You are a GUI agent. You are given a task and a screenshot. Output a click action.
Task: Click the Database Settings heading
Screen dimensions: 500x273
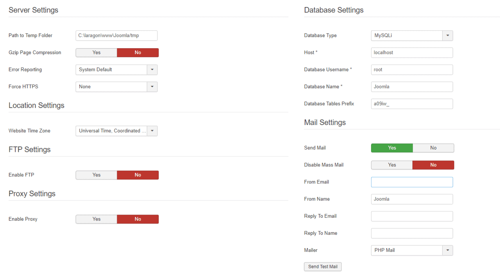pyautogui.click(x=334, y=11)
